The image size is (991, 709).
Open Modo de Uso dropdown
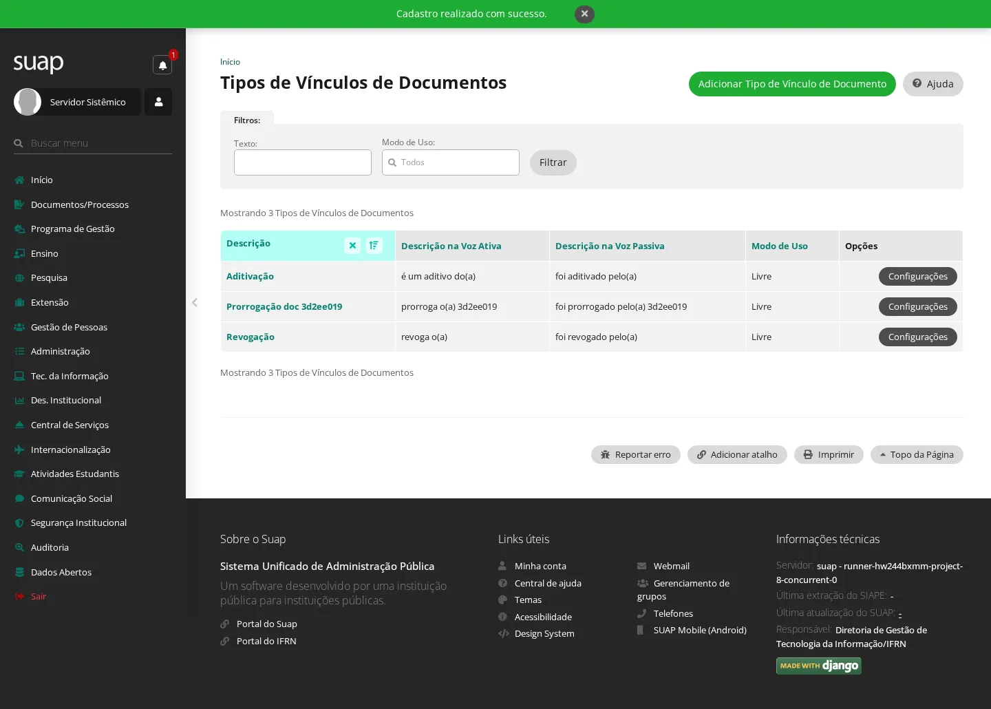coord(451,162)
